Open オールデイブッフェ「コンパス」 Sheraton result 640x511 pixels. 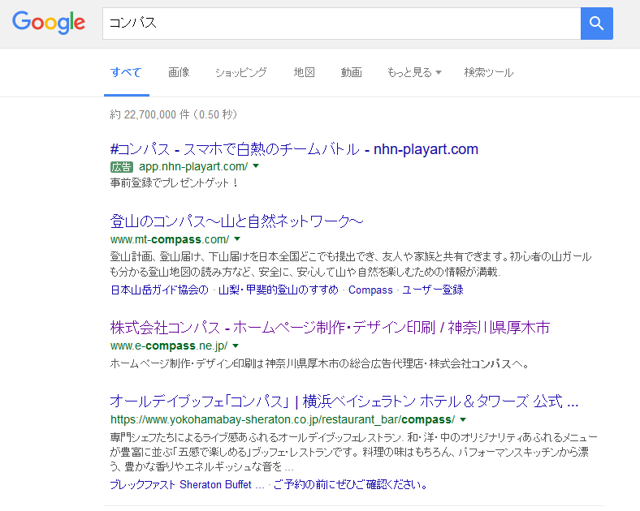click(344, 401)
